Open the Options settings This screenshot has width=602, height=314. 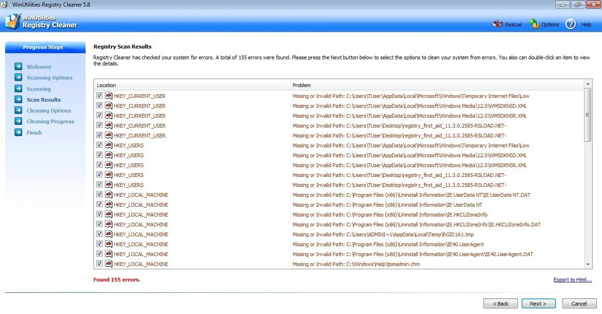(x=544, y=24)
